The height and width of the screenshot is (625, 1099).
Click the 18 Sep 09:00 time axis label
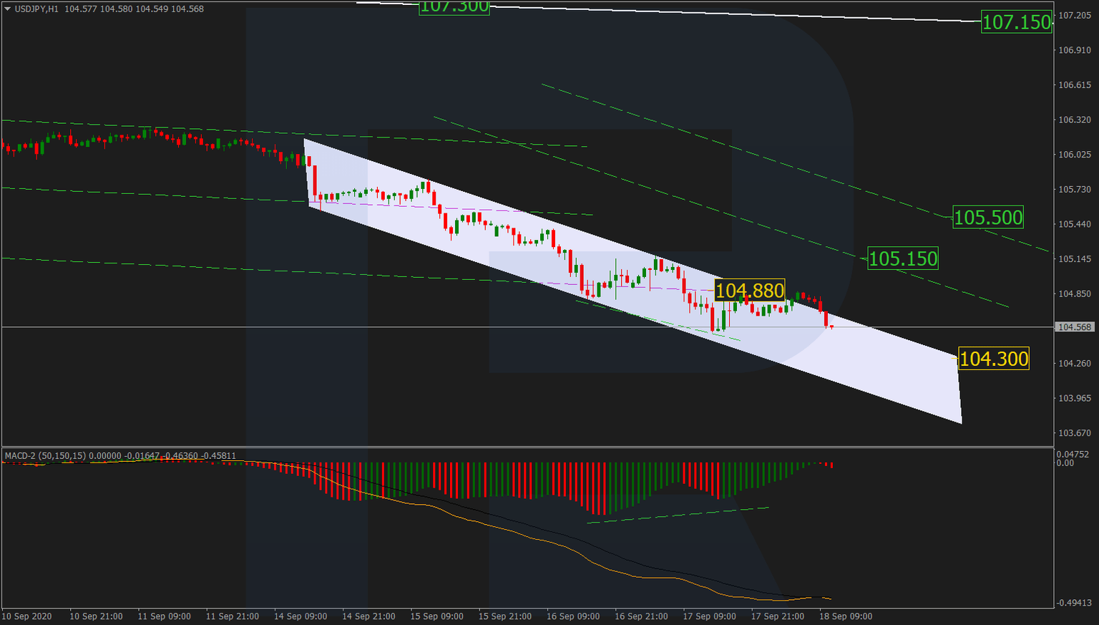click(x=846, y=616)
